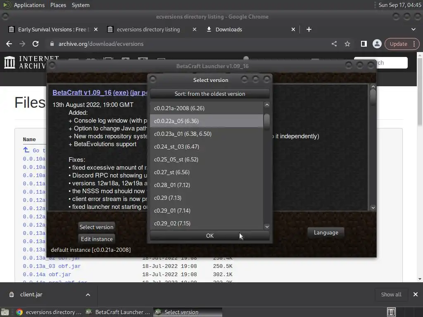The image size is (423, 317).
Task: Open client.jar download options chevron
Action: pos(88,295)
